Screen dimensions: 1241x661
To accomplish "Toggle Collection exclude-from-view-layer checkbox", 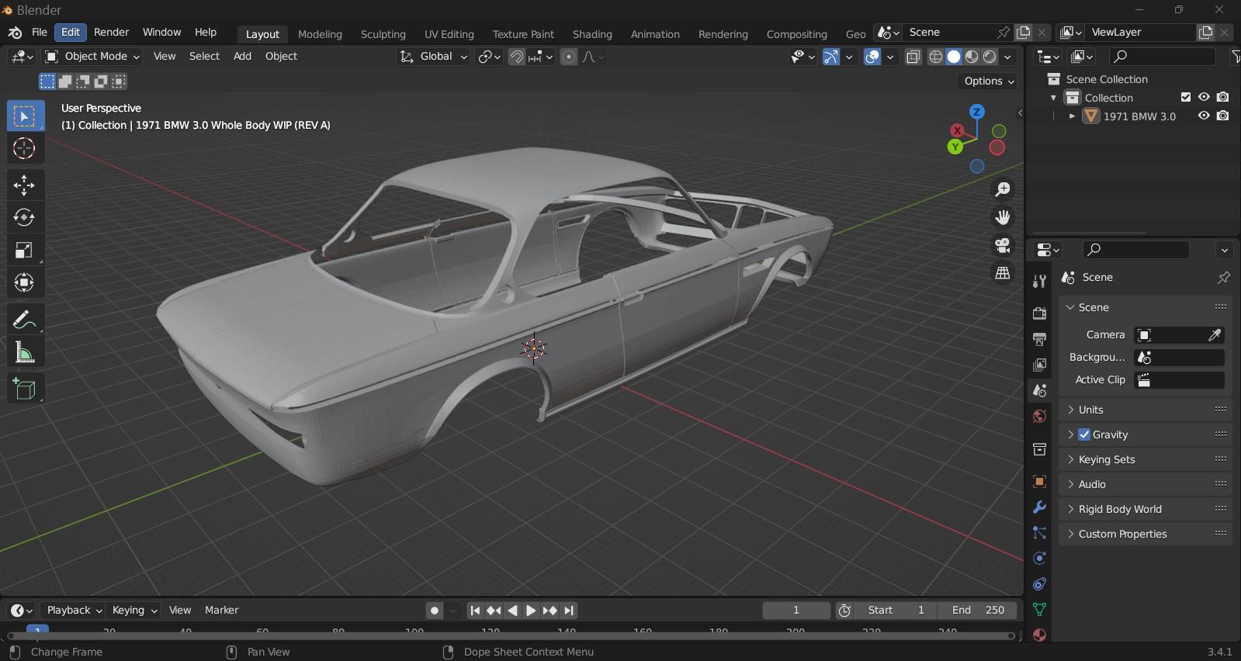I will [1185, 98].
